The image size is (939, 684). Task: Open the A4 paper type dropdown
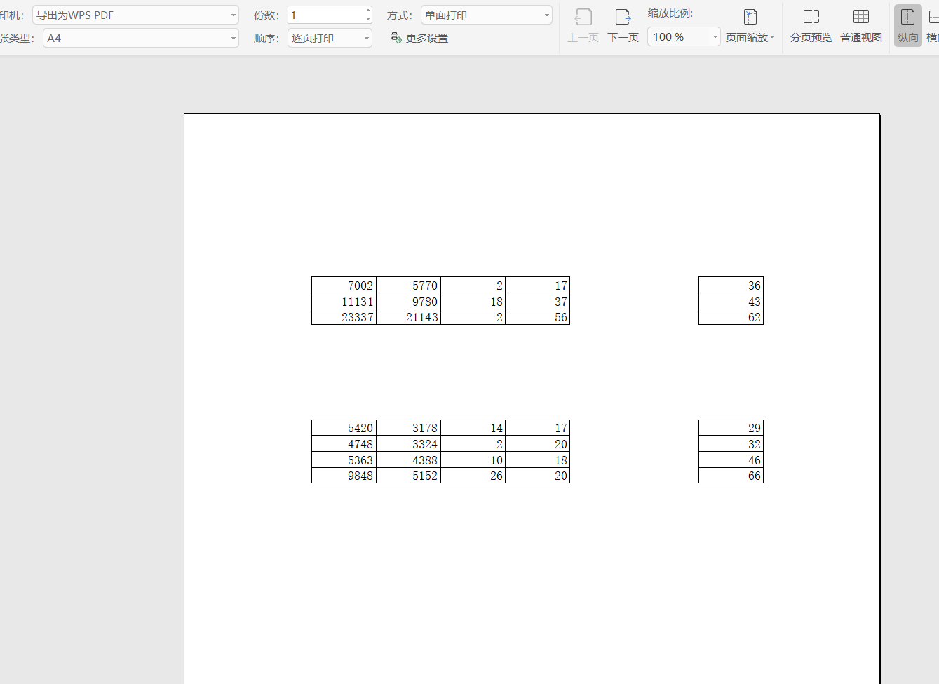(233, 39)
